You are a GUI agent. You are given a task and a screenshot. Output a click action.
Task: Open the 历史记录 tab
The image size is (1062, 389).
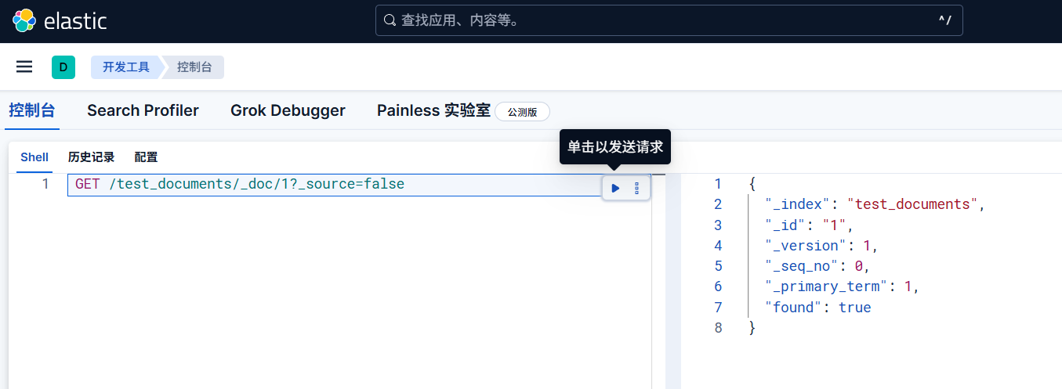point(91,157)
